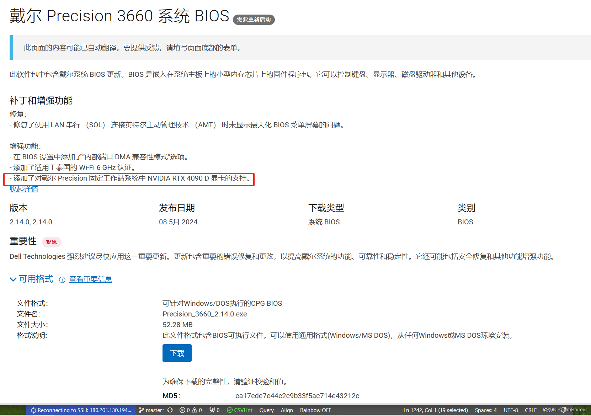
Task: Click the master* git branch indicator
Action: pos(151,410)
